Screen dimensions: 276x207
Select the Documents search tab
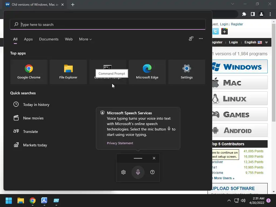49,39
